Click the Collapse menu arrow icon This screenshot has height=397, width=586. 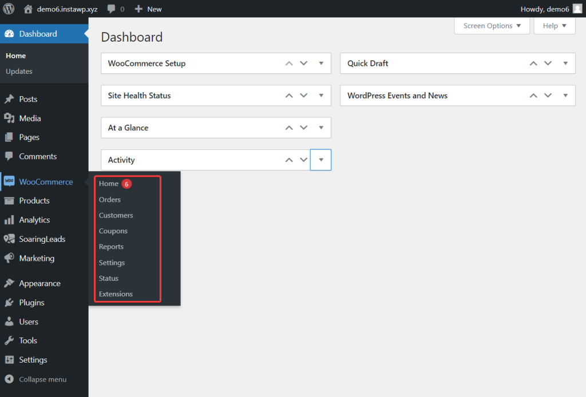coord(9,379)
